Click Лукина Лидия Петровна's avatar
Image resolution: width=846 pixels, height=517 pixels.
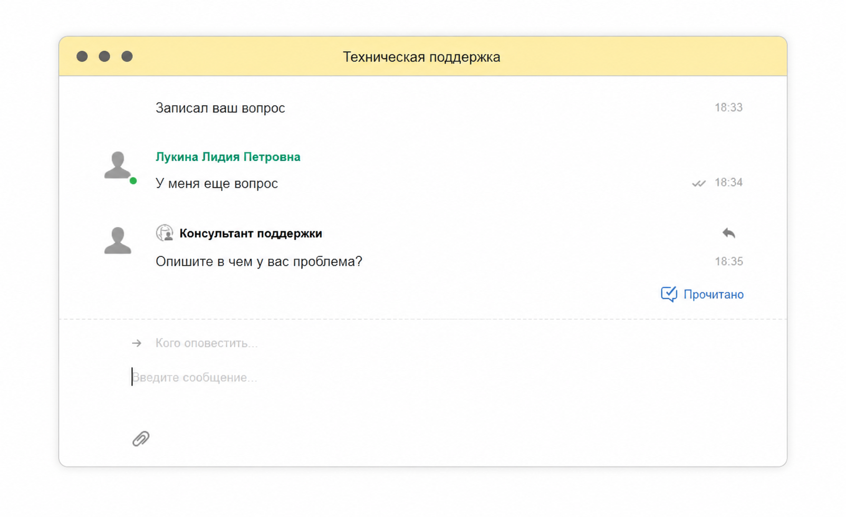[x=118, y=165]
